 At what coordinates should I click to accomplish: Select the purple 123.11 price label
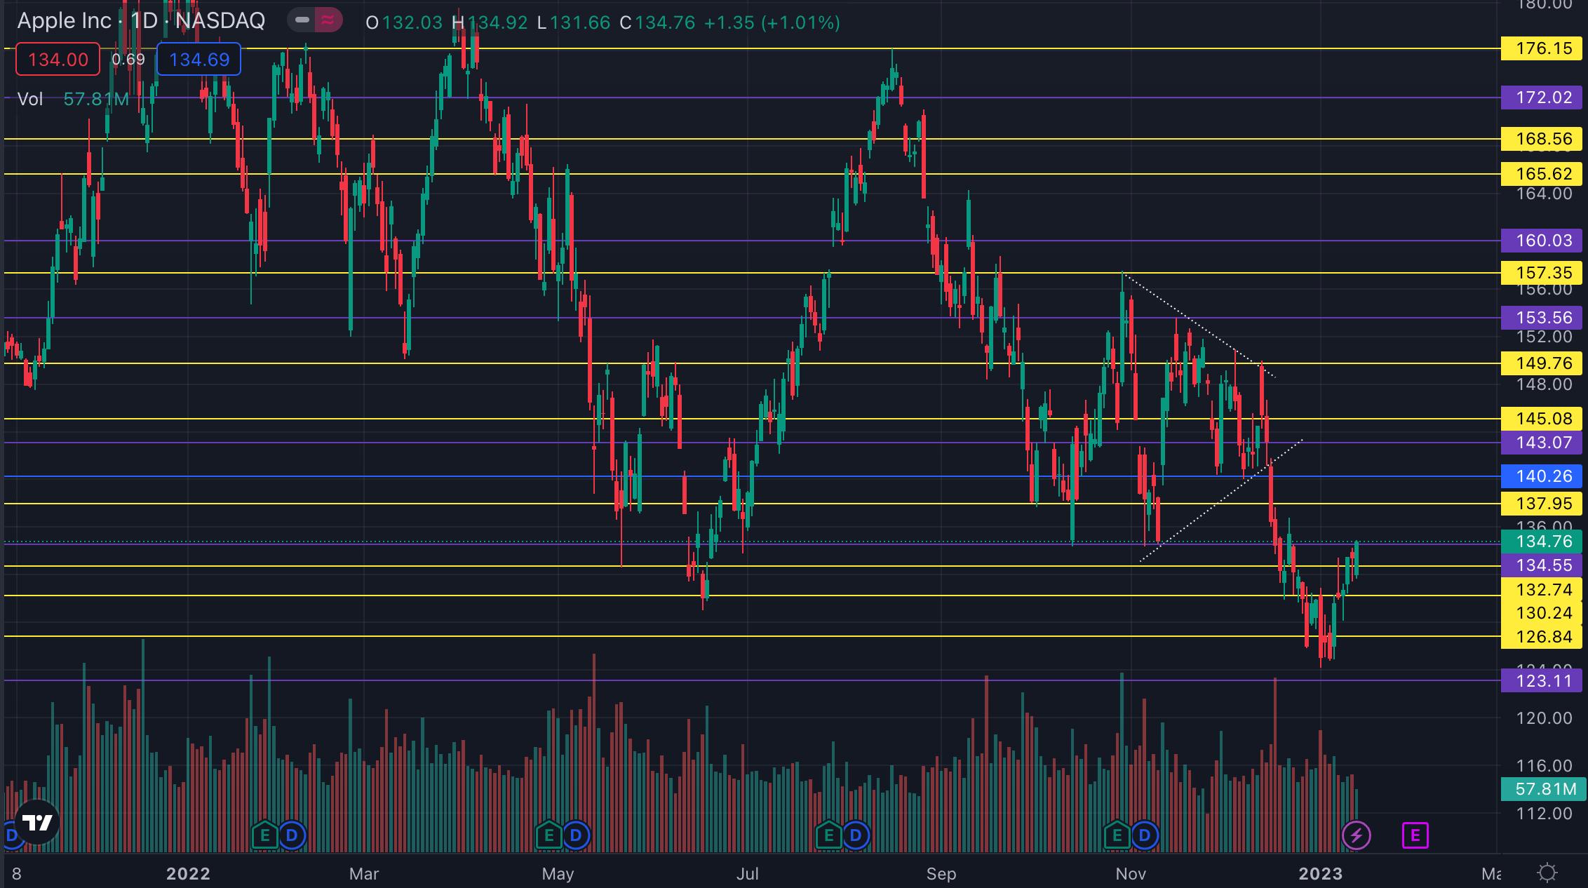coord(1542,681)
